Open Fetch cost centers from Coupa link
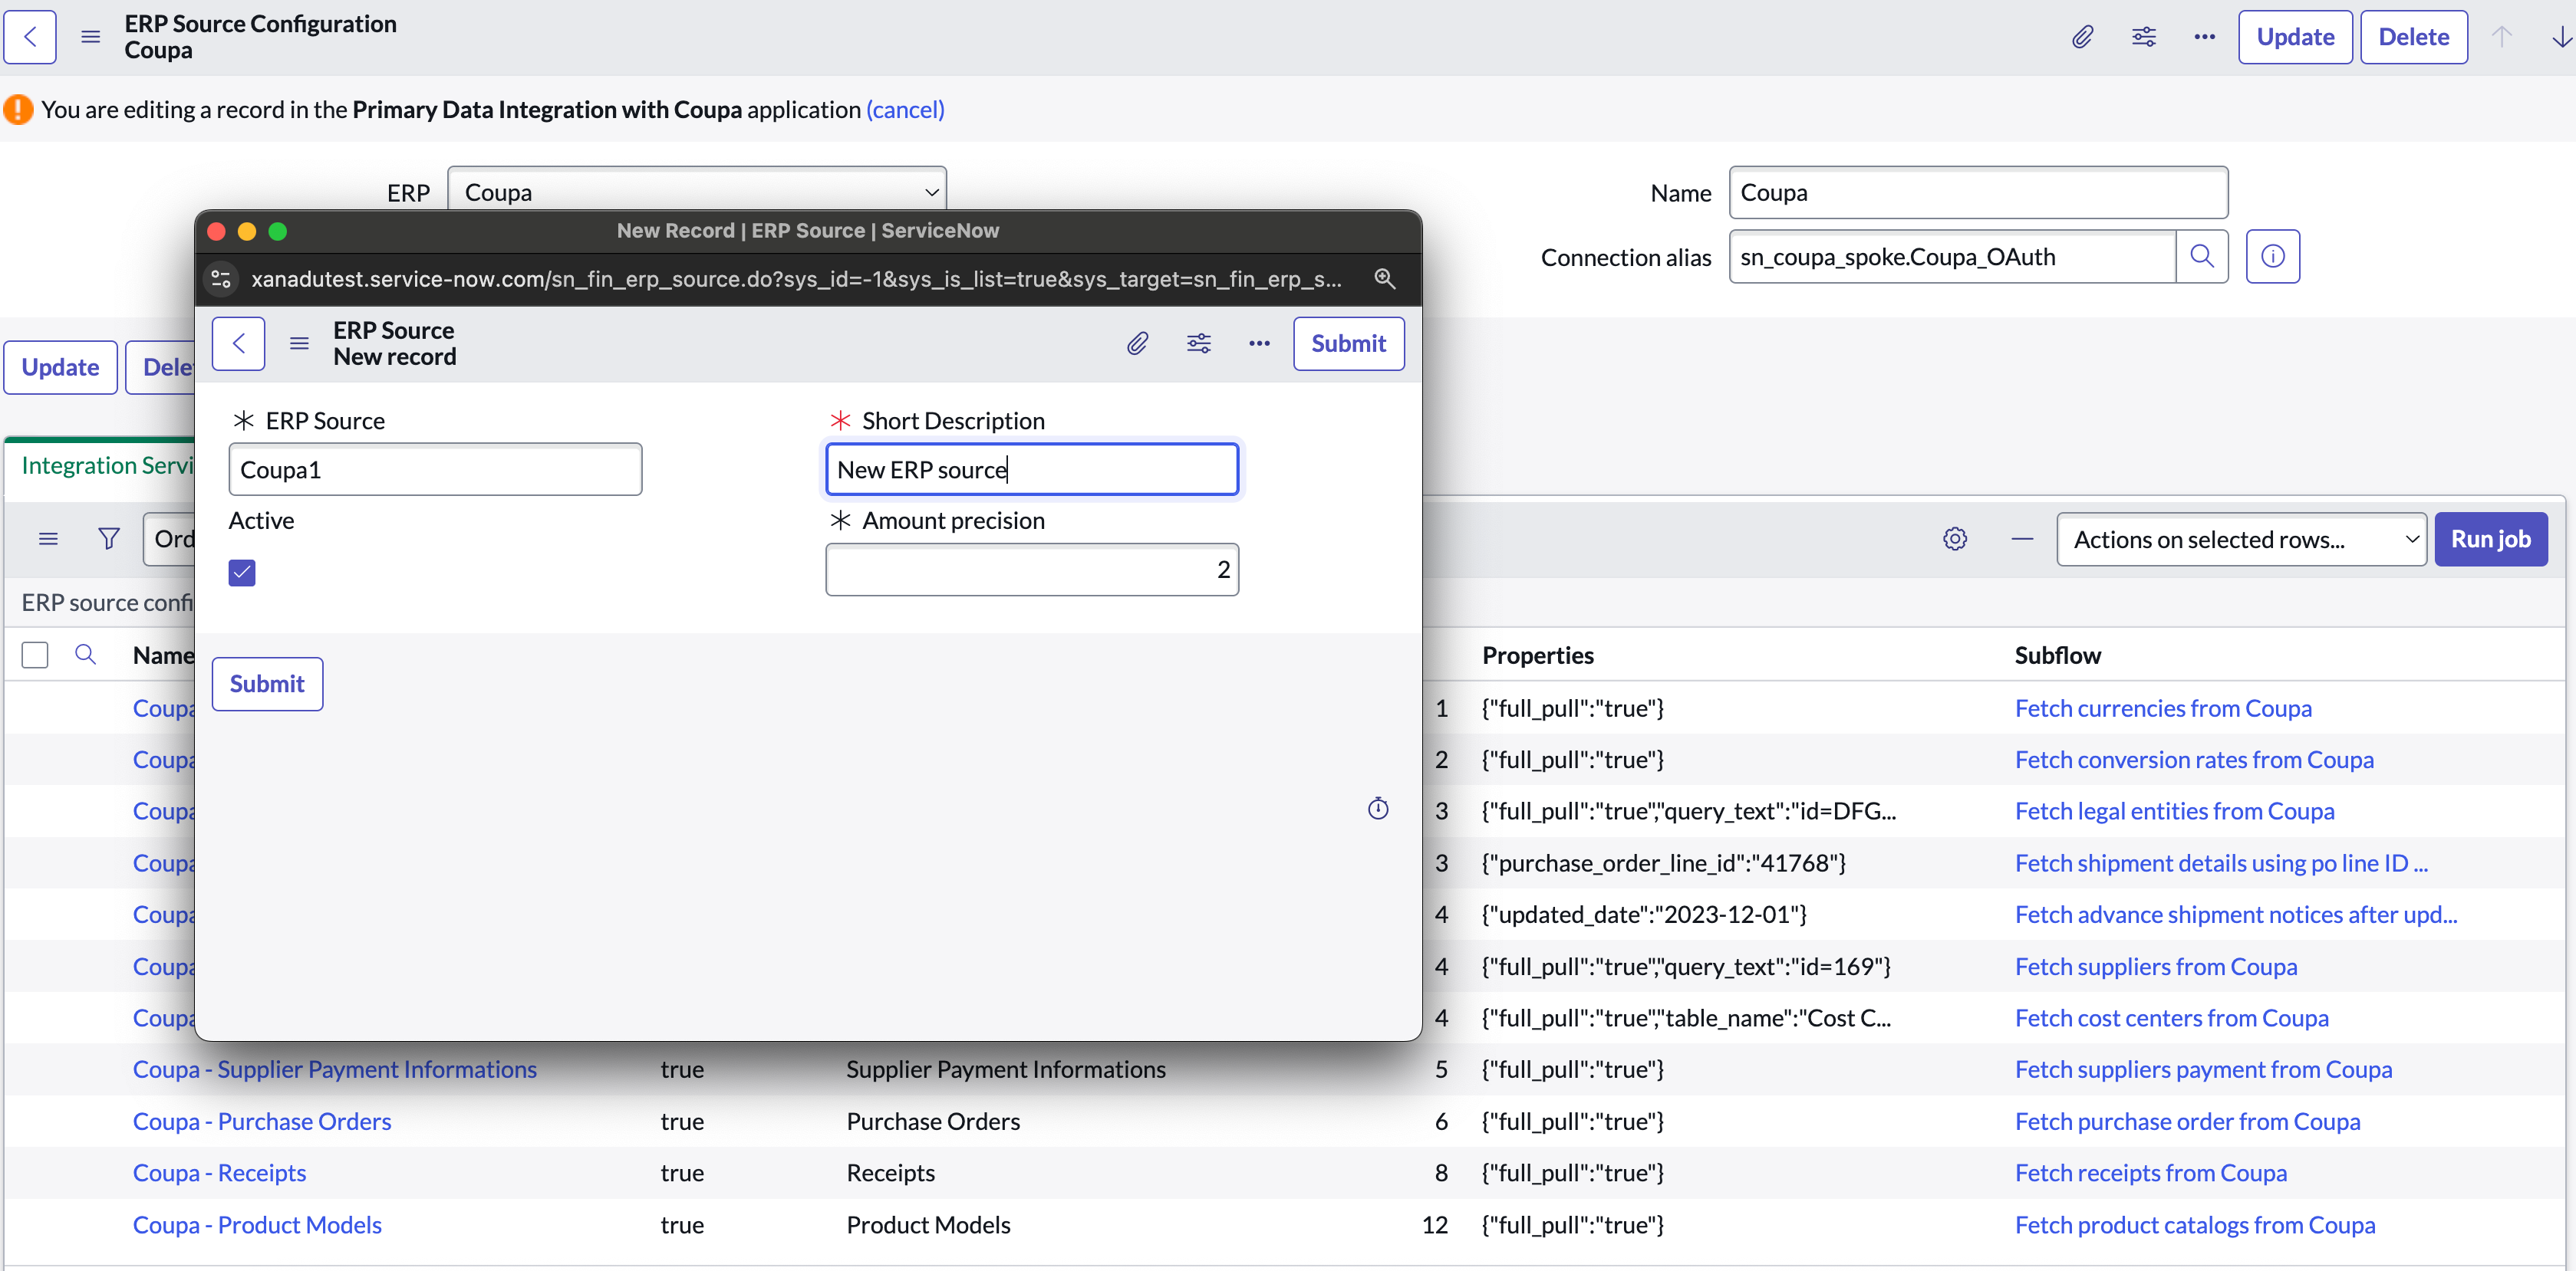This screenshot has height=1271, width=2576. (x=2171, y=1018)
